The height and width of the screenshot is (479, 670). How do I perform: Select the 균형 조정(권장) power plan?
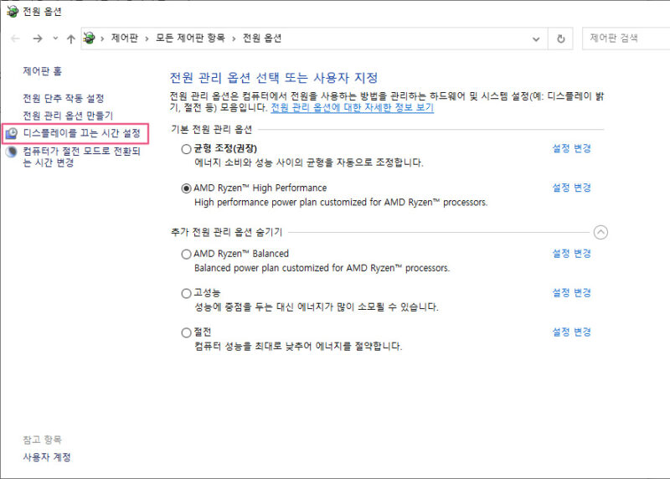[186, 148]
